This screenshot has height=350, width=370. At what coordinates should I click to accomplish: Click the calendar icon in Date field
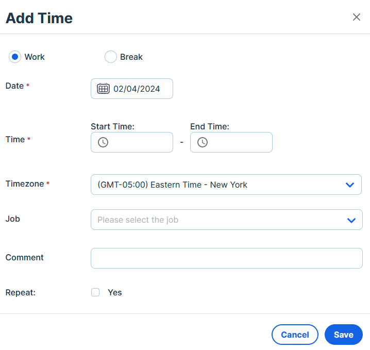coord(103,89)
